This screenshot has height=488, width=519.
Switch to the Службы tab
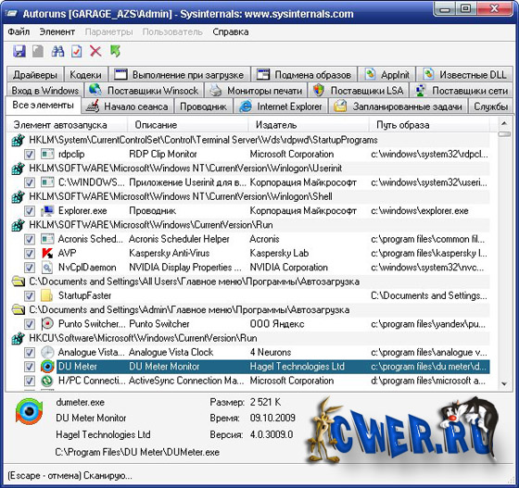[x=490, y=106]
